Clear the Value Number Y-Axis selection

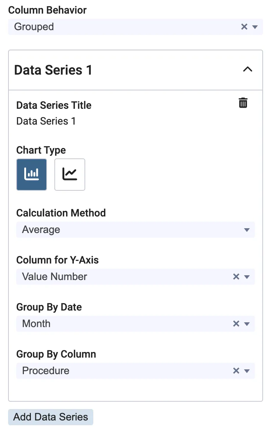pyautogui.click(x=236, y=277)
